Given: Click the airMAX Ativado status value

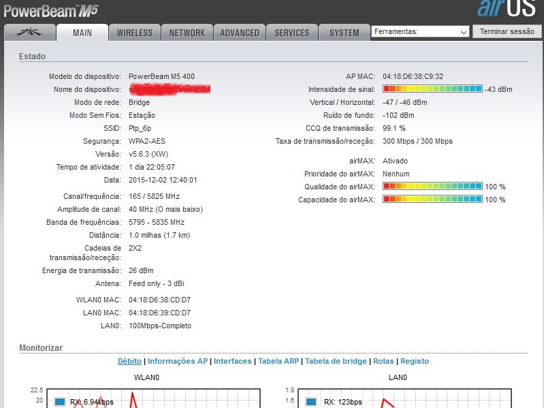Looking at the screenshot, I should [395, 161].
